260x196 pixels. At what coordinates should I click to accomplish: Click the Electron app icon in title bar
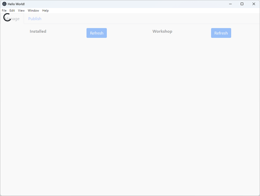(x=4, y=4)
